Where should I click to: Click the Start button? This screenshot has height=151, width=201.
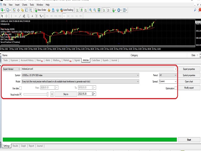tap(189, 140)
